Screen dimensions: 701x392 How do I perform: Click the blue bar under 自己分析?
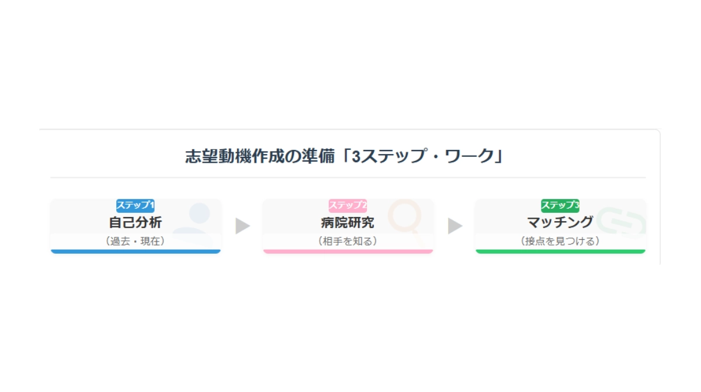[136, 251]
